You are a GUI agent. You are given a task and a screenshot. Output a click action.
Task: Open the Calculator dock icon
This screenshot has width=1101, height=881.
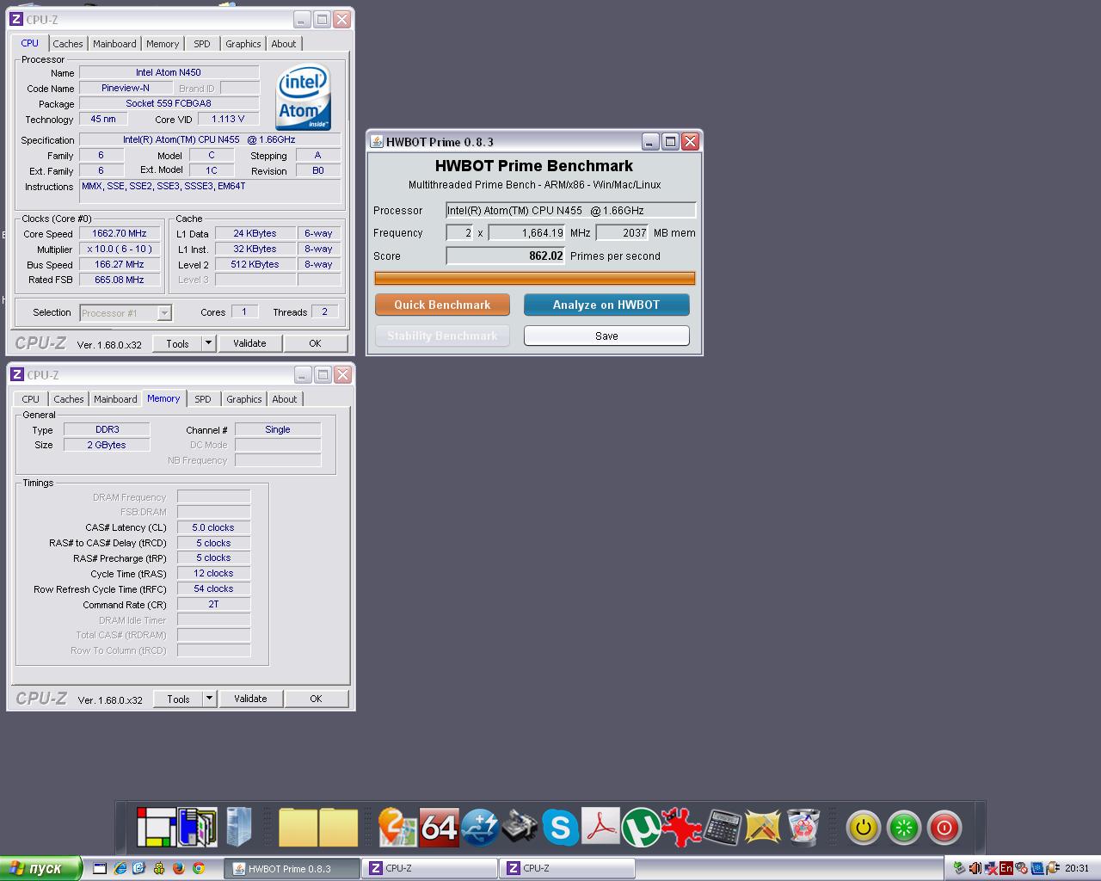coord(723,828)
